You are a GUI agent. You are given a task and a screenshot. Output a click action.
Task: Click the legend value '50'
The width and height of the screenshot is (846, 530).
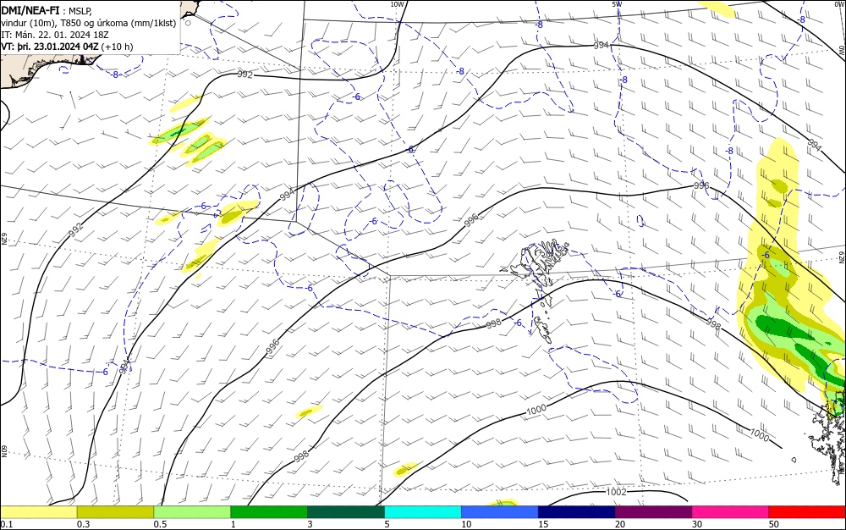(774, 524)
